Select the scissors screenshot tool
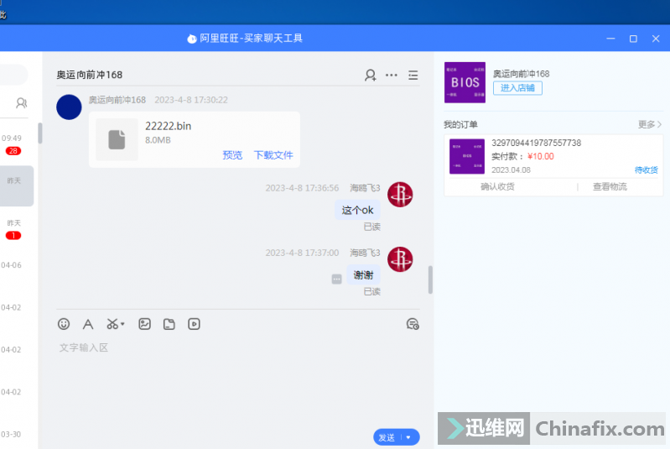The height and width of the screenshot is (449, 670). 112,324
